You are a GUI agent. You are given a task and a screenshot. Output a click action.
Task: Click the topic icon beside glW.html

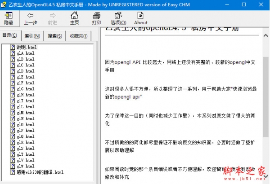pos(13,166)
